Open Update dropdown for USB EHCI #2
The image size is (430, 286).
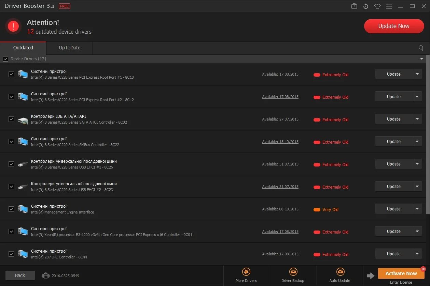pyautogui.click(x=417, y=187)
